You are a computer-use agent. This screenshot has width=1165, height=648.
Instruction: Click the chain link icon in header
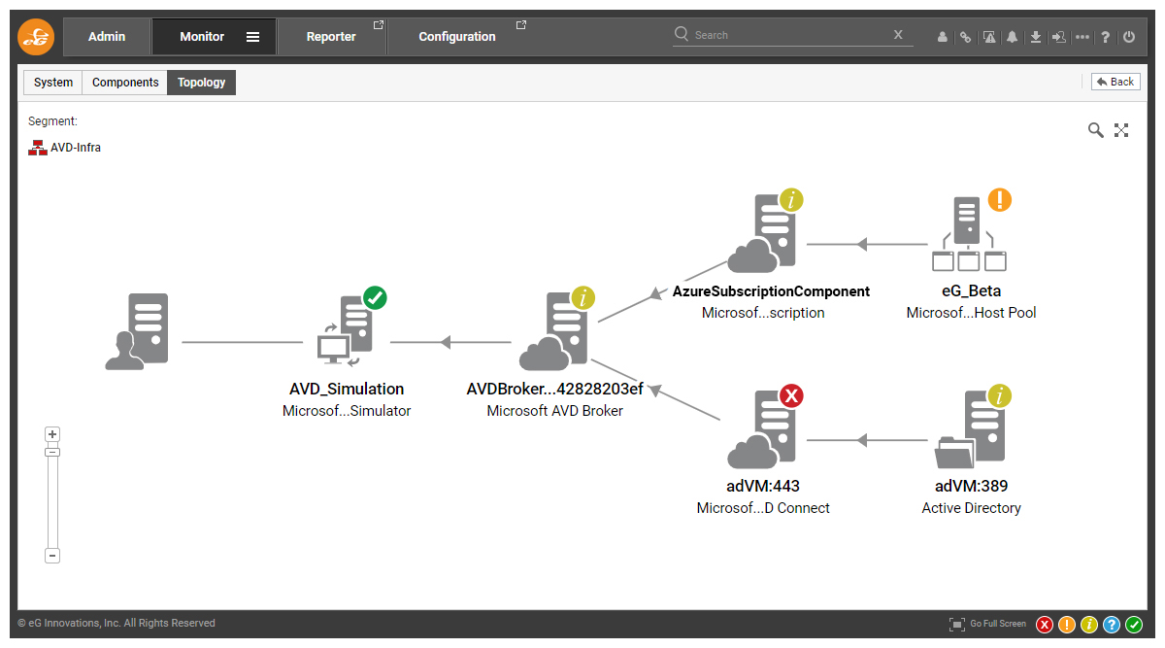(x=965, y=37)
